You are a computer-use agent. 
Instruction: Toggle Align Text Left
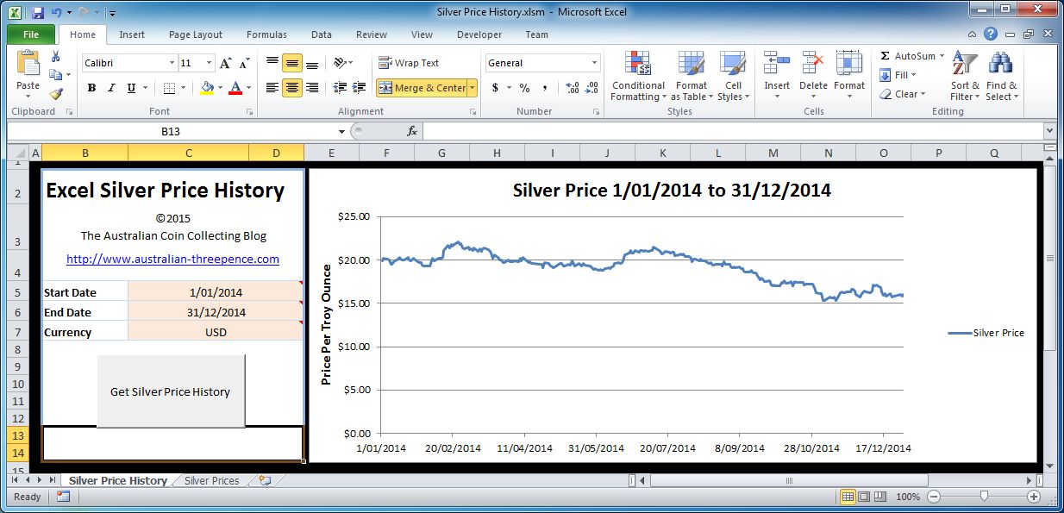(x=272, y=88)
